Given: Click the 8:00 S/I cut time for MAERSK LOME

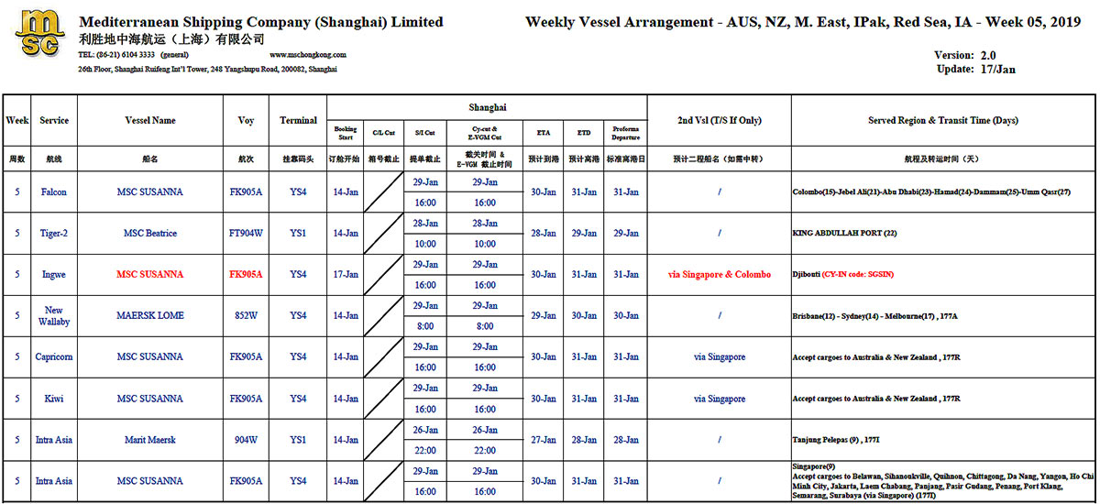Looking at the screenshot, I should click(x=424, y=327).
